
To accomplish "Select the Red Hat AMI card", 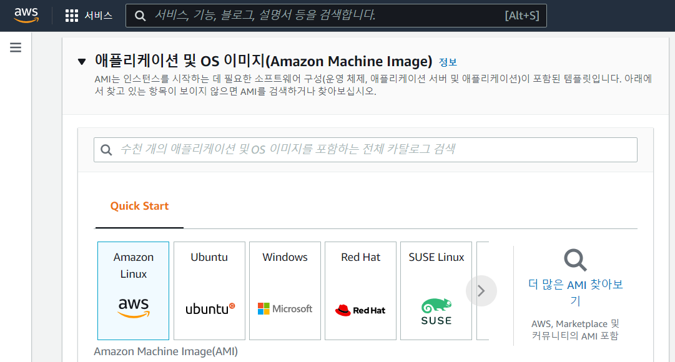I will [361, 291].
